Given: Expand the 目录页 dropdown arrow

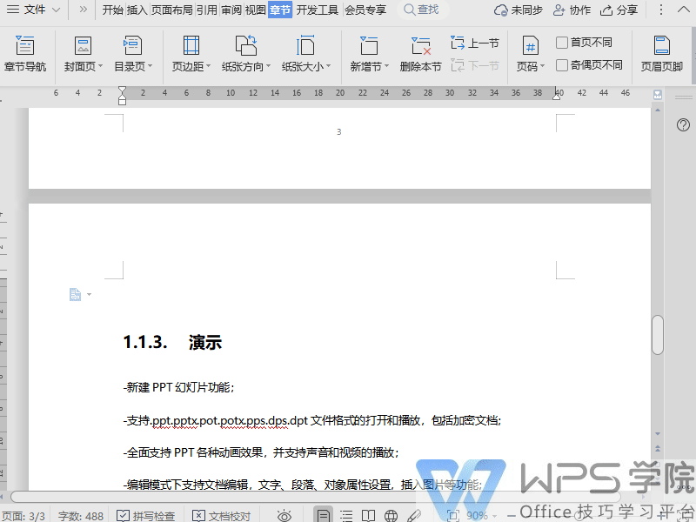Looking at the screenshot, I should tap(150, 66).
